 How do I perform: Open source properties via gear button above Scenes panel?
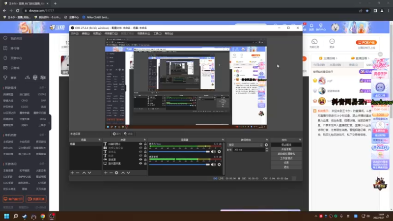[x=117, y=134]
